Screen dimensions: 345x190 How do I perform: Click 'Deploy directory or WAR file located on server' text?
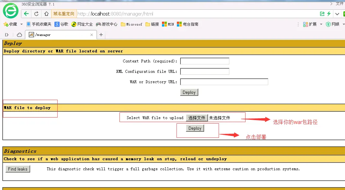63,51
